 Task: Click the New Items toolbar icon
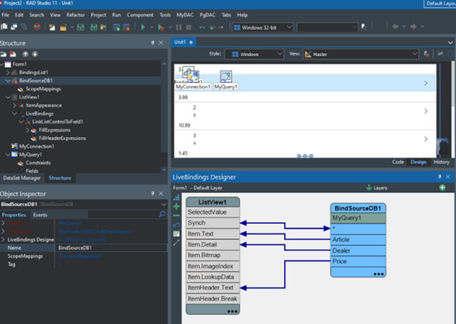[52, 27]
